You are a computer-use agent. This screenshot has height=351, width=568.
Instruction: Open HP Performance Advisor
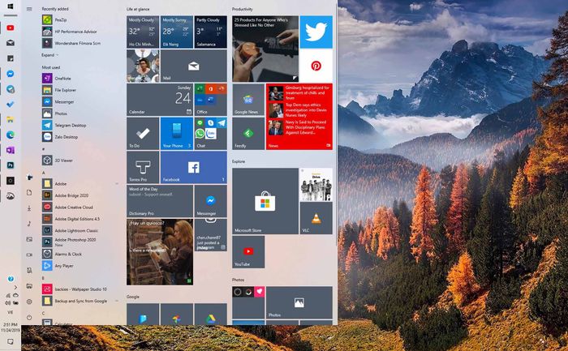[80, 32]
